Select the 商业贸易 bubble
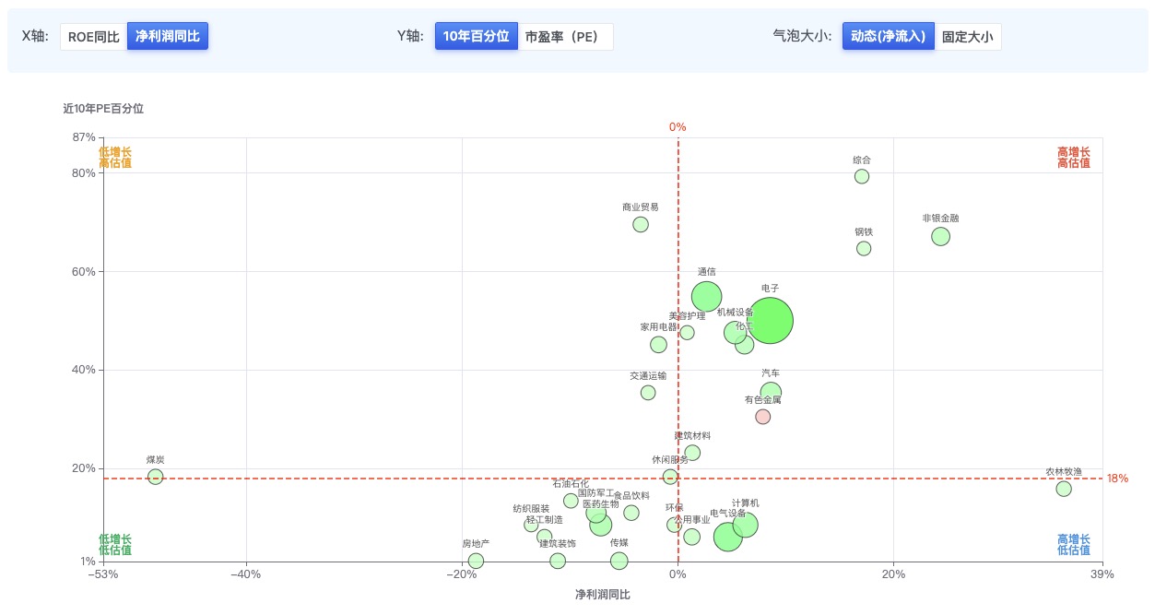This screenshot has height=615, width=1155. [x=641, y=225]
